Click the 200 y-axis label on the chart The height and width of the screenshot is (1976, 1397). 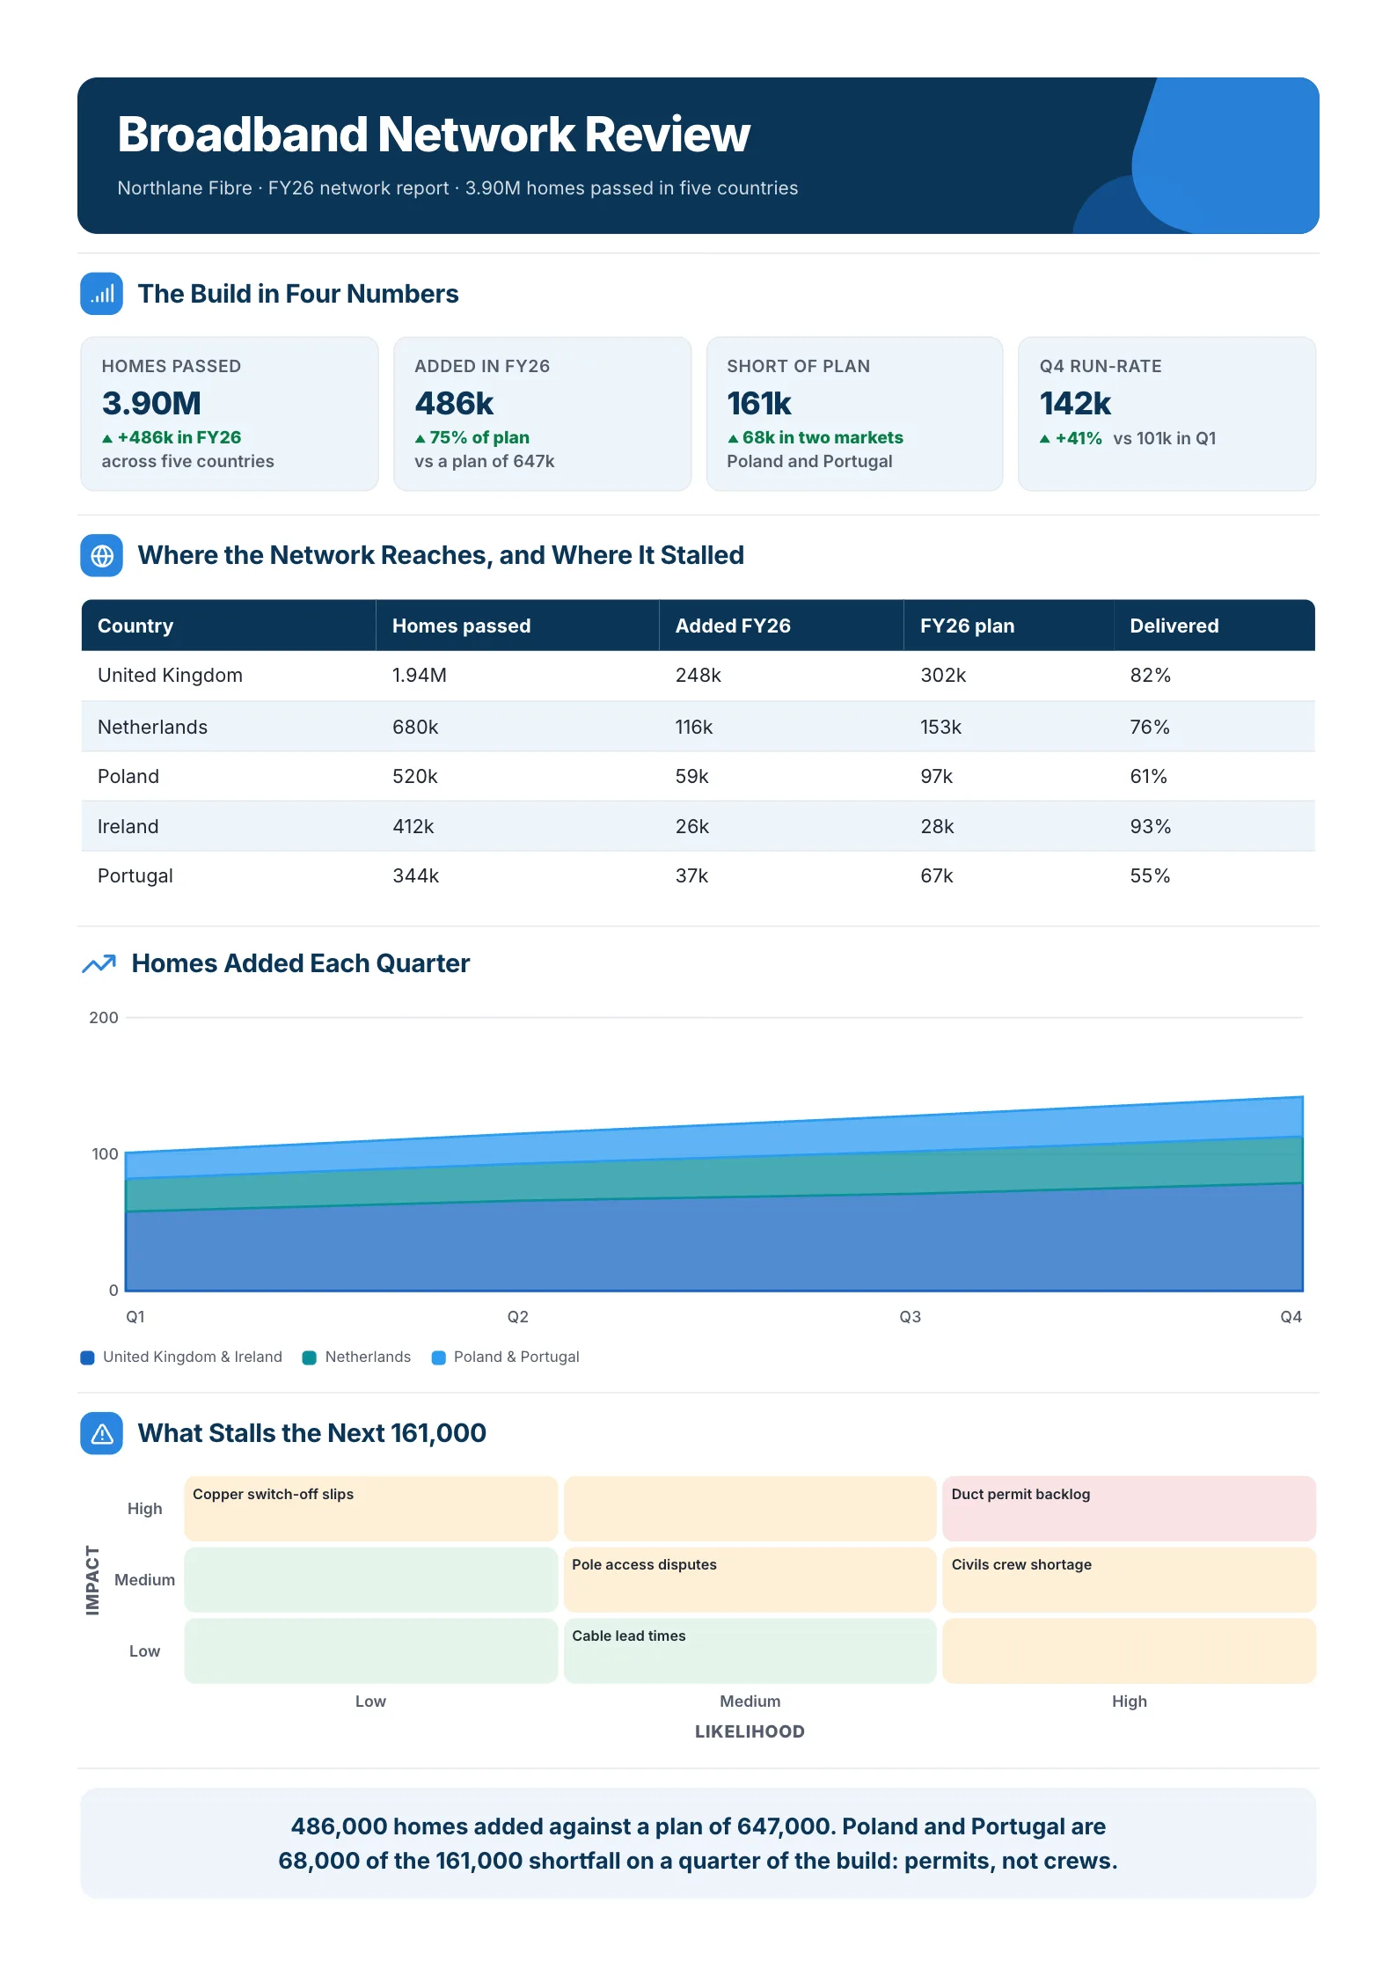[104, 1018]
